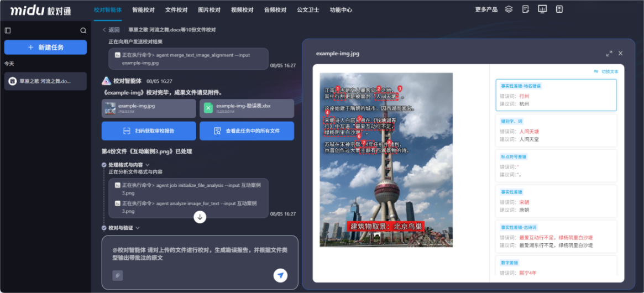
Task: Click the 返回 link
Action: pos(114,30)
